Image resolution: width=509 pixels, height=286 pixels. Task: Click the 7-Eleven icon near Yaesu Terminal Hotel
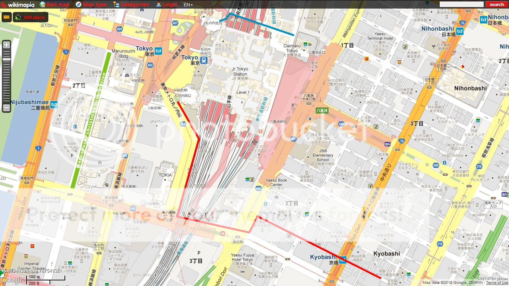tap(405, 47)
